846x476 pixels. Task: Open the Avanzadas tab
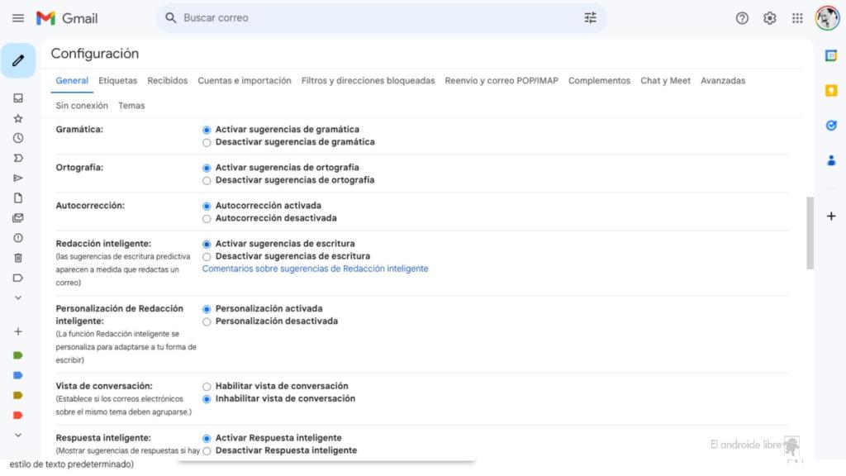click(722, 80)
